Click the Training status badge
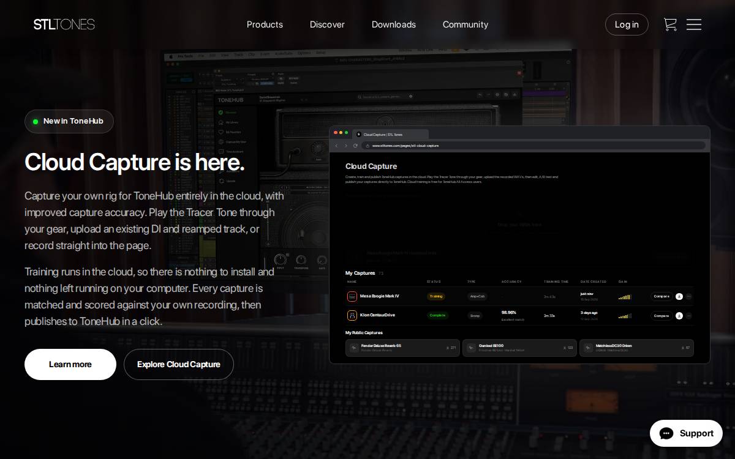The image size is (735, 459). coord(436,296)
